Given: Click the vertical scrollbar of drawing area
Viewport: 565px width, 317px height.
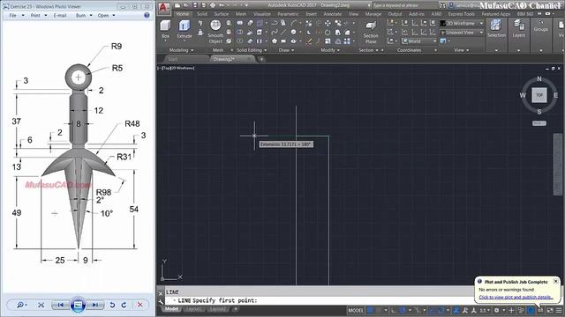Looking at the screenshot, I should click(x=558, y=165).
